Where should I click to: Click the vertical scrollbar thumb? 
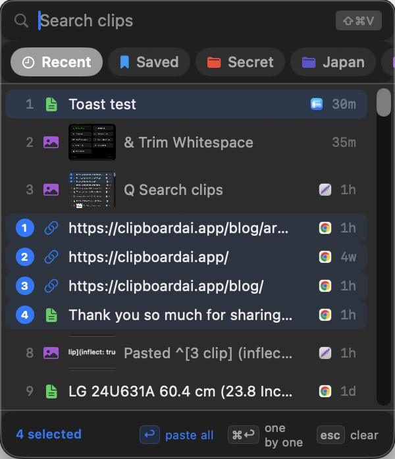coord(384,103)
